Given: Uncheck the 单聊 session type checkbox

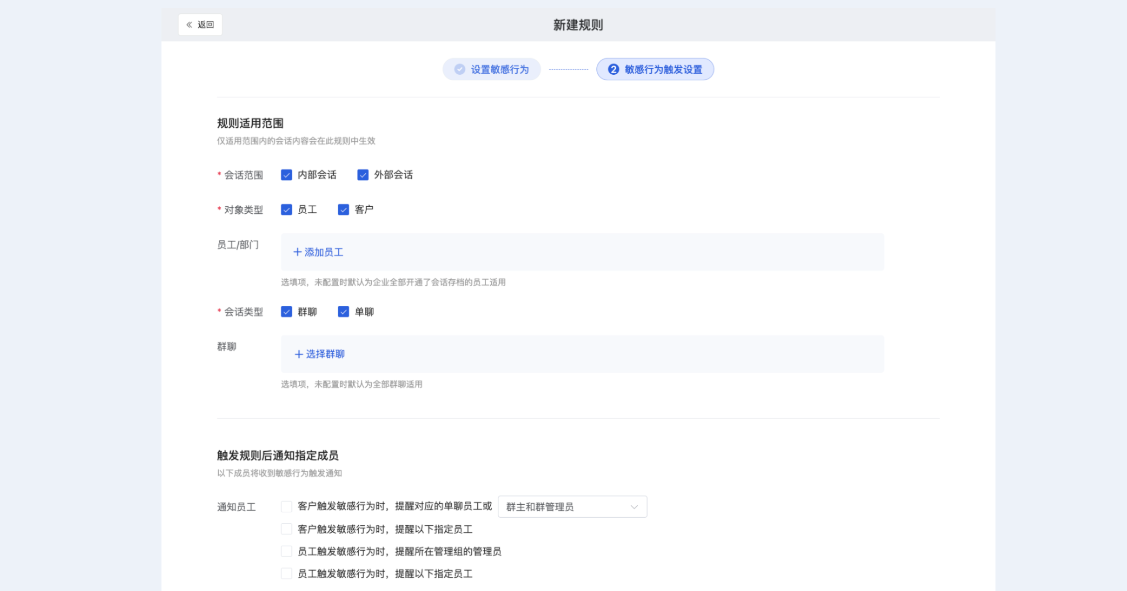Looking at the screenshot, I should click(343, 312).
